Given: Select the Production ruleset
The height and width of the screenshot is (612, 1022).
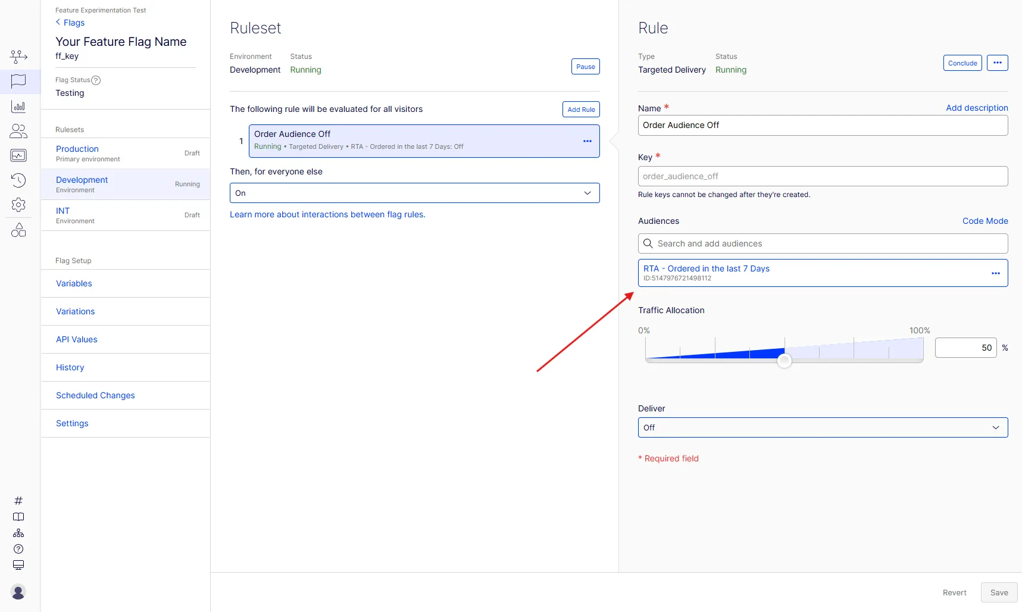Looking at the screenshot, I should coord(126,154).
